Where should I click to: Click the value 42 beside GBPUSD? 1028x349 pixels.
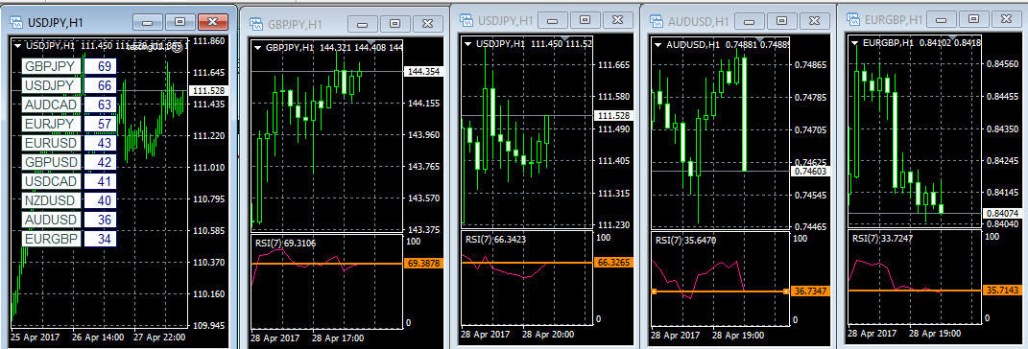(101, 162)
